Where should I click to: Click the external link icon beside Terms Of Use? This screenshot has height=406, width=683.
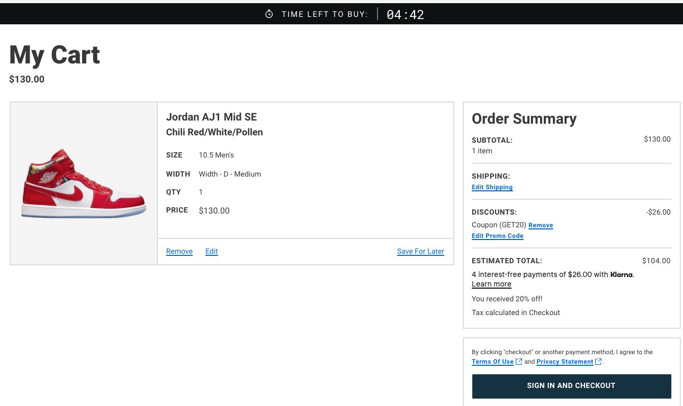point(519,362)
